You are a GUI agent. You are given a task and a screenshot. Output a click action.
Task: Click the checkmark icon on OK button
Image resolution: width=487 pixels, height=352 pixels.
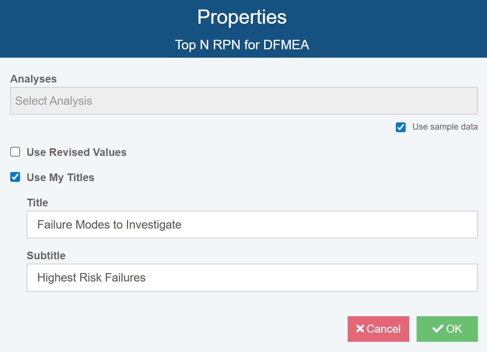pyautogui.click(x=438, y=329)
